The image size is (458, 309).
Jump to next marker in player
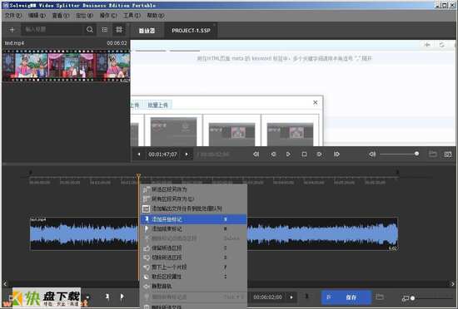(x=336, y=154)
